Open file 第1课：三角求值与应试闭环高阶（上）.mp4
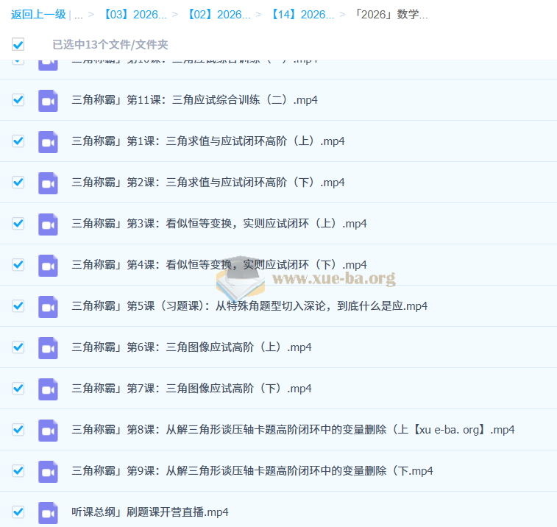The height and width of the screenshot is (527, 557). point(208,141)
